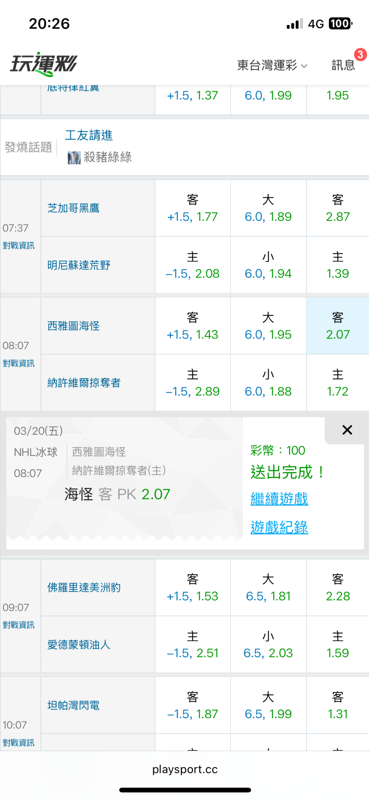Open 西雅圖海怪 team page

pos(74,326)
